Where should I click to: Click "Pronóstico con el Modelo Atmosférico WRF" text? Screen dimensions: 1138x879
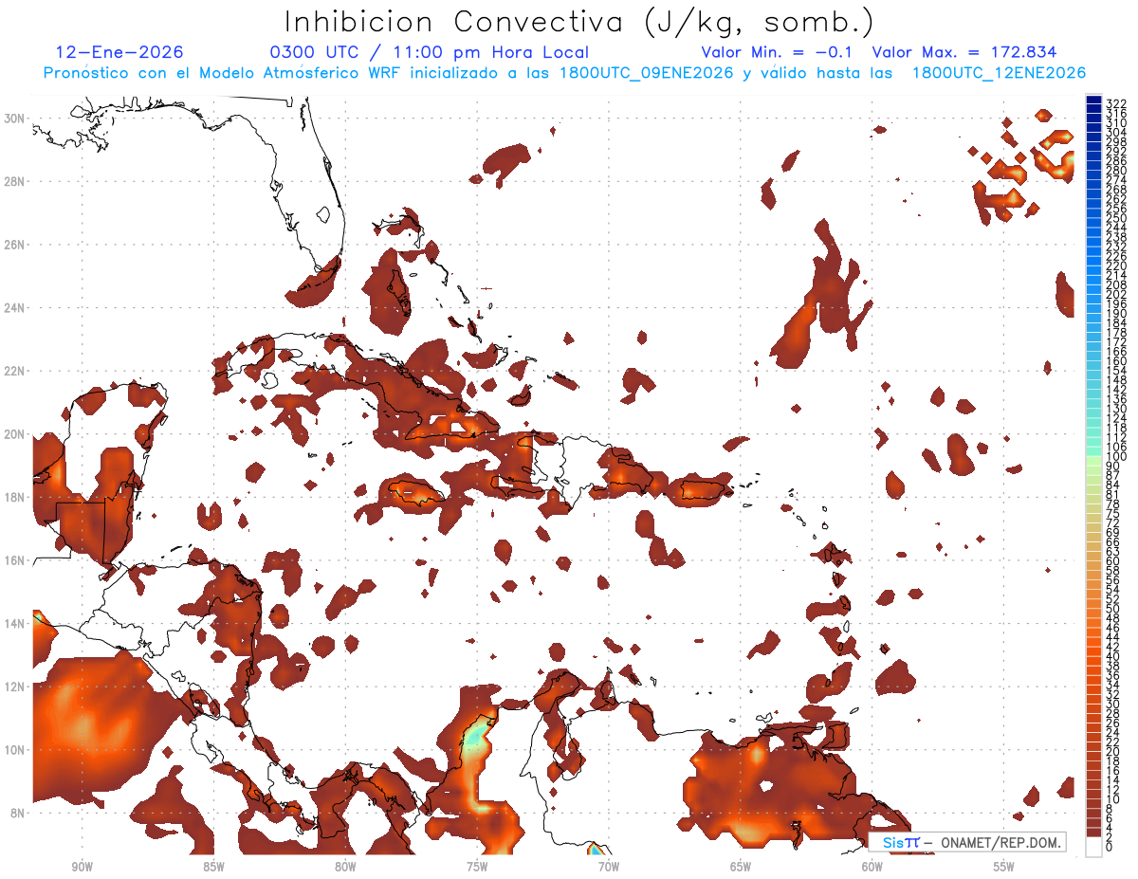click(224, 73)
